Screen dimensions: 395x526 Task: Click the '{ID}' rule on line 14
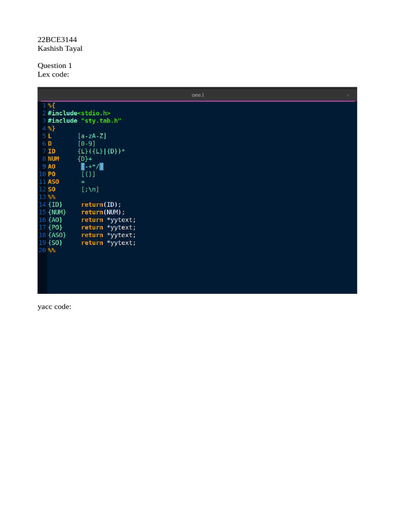(55, 204)
